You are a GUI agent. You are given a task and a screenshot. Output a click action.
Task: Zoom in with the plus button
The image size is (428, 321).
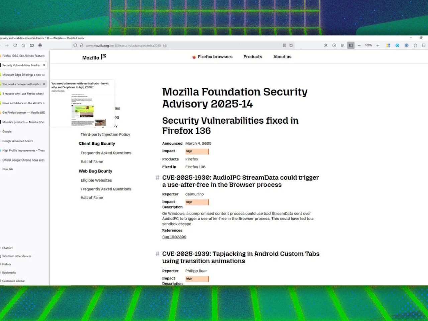click(x=378, y=45)
